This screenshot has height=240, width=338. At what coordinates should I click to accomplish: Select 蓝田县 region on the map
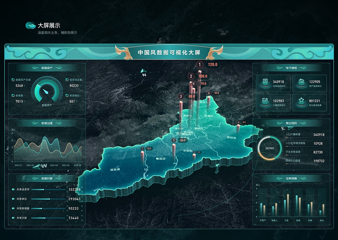(x=231, y=137)
